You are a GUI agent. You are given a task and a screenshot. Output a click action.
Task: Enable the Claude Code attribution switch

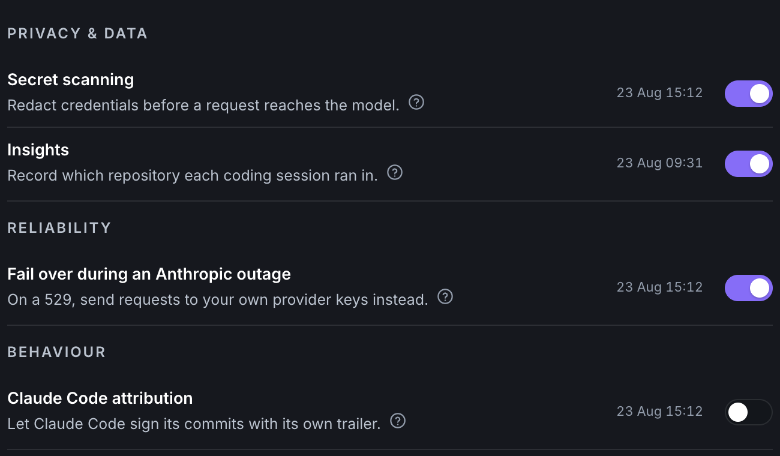pos(748,412)
